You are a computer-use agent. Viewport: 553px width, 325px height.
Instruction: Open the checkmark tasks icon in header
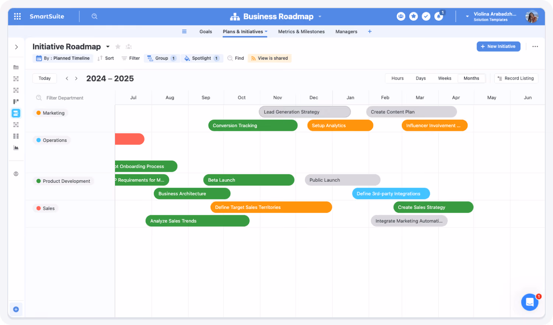click(x=426, y=16)
